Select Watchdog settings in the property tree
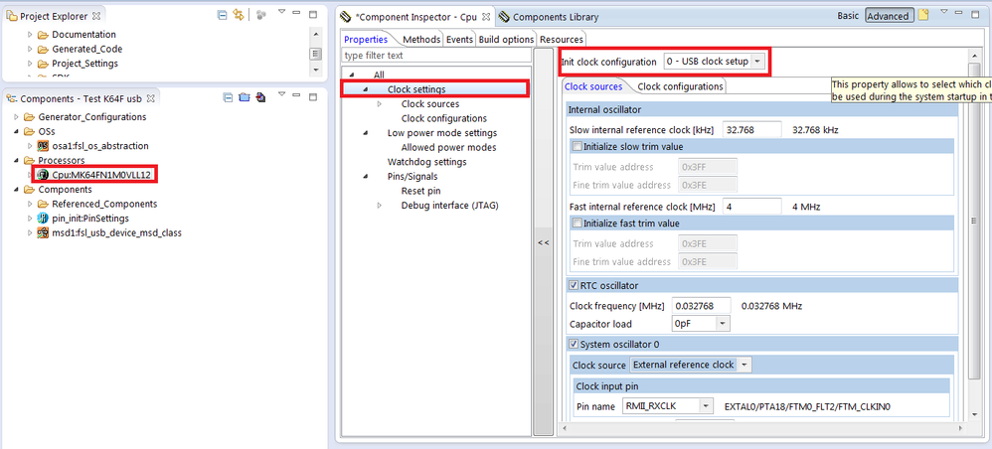Screen dimensions: 992x449 (427, 162)
